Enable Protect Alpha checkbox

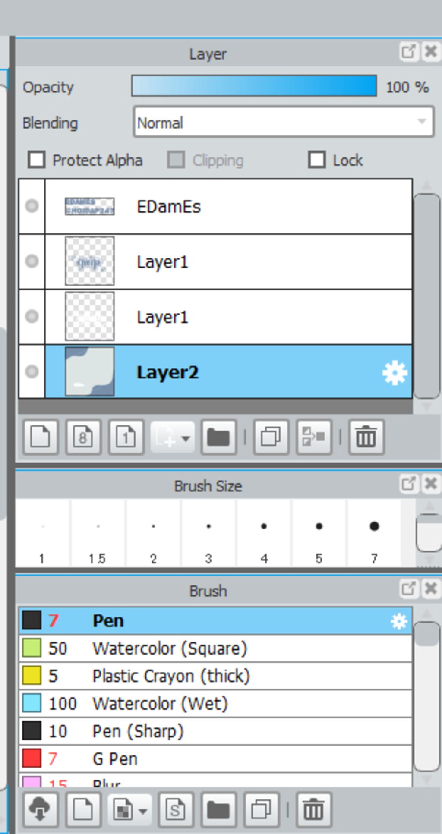(x=37, y=160)
